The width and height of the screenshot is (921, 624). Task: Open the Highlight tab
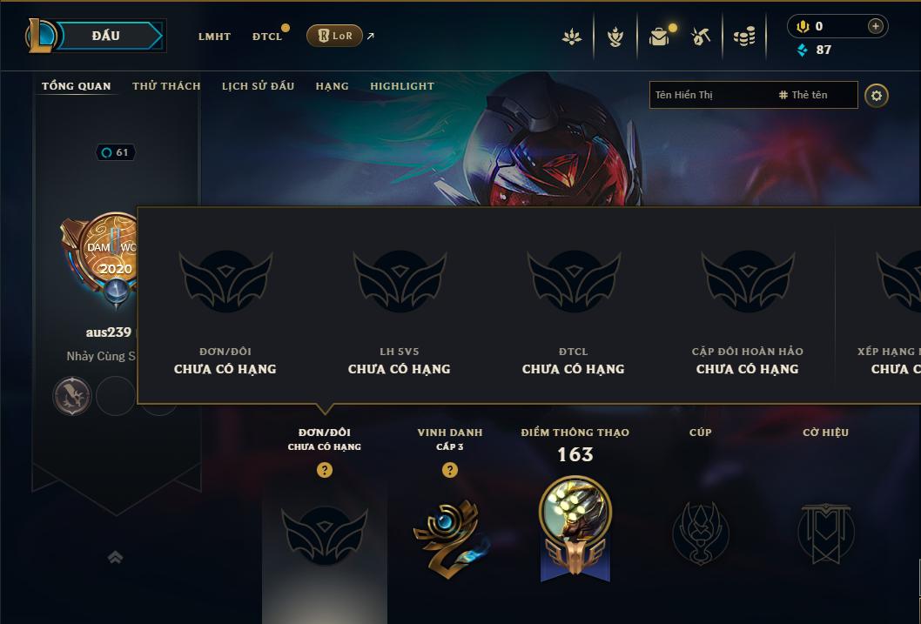coord(402,86)
